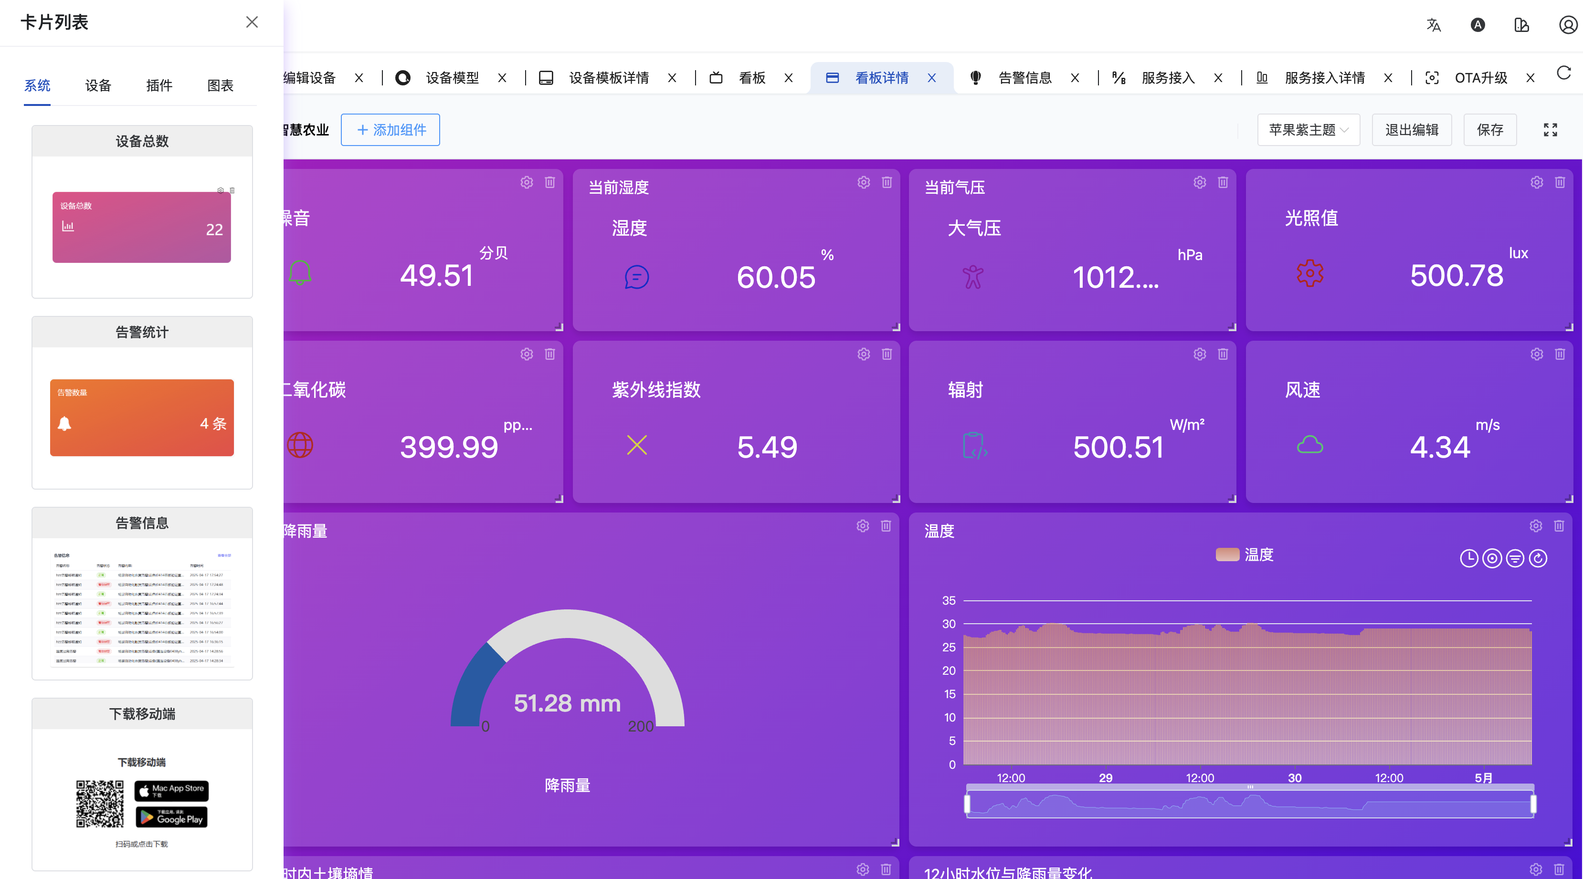Click the user profile avatar icon

1568,25
